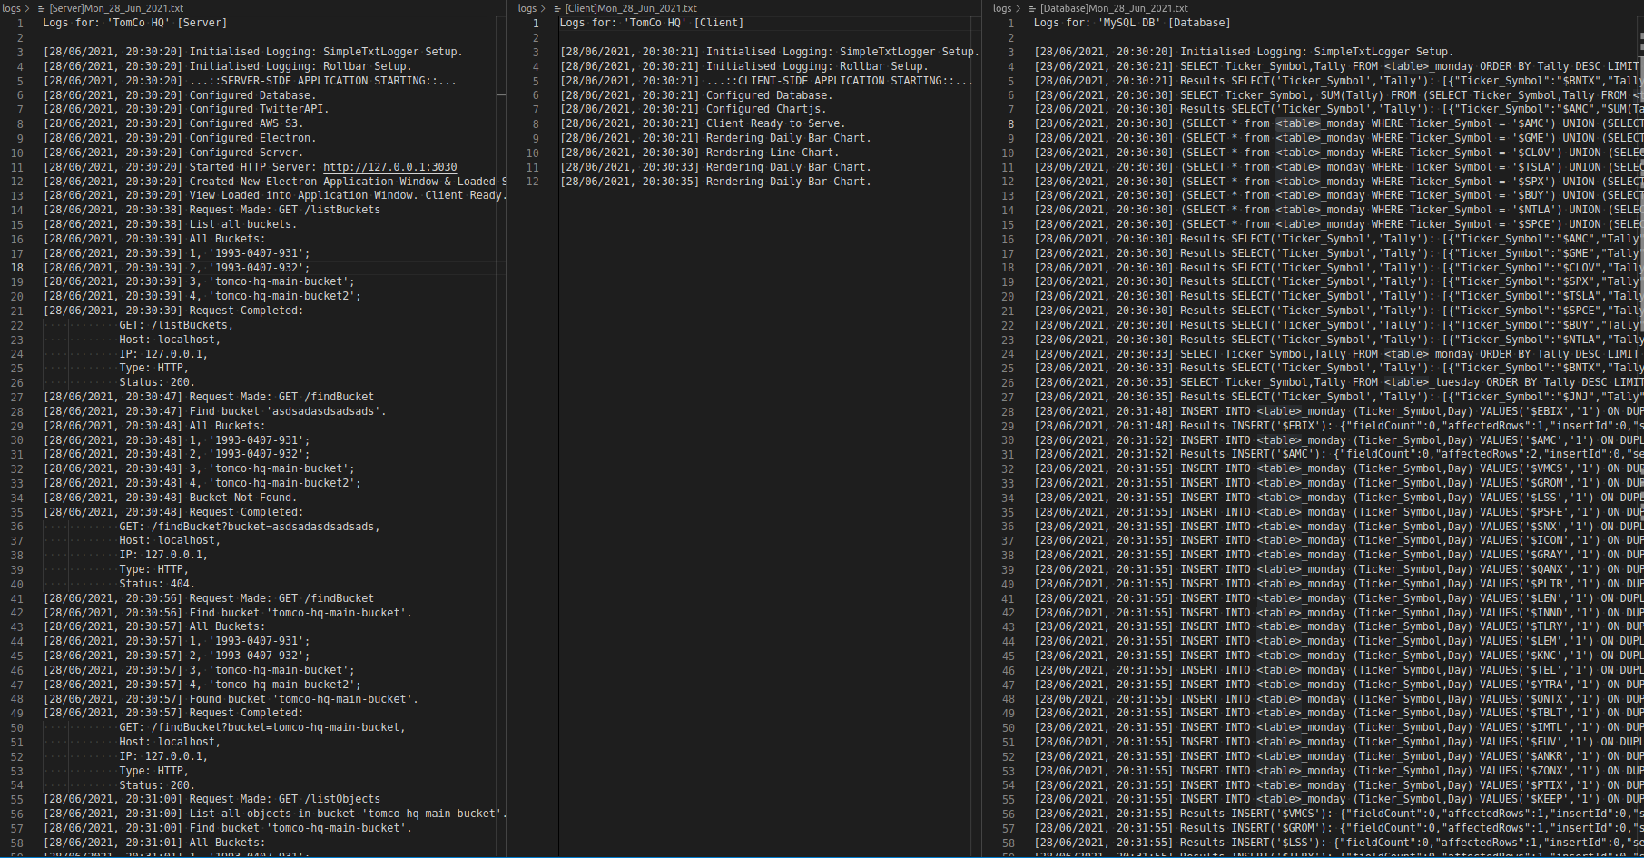Click 'GET: /listBuckets,' request detail line
Image resolution: width=1644 pixels, height=858 pixels.
tap(176, 325)
